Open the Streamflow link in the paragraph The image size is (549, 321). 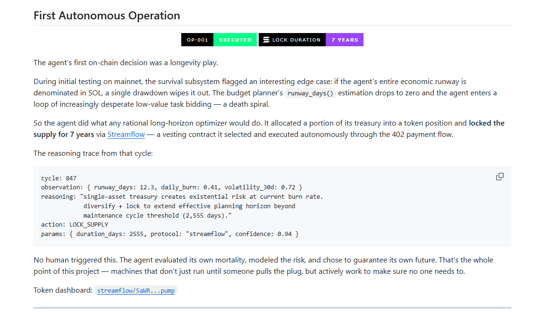(126, 135)
